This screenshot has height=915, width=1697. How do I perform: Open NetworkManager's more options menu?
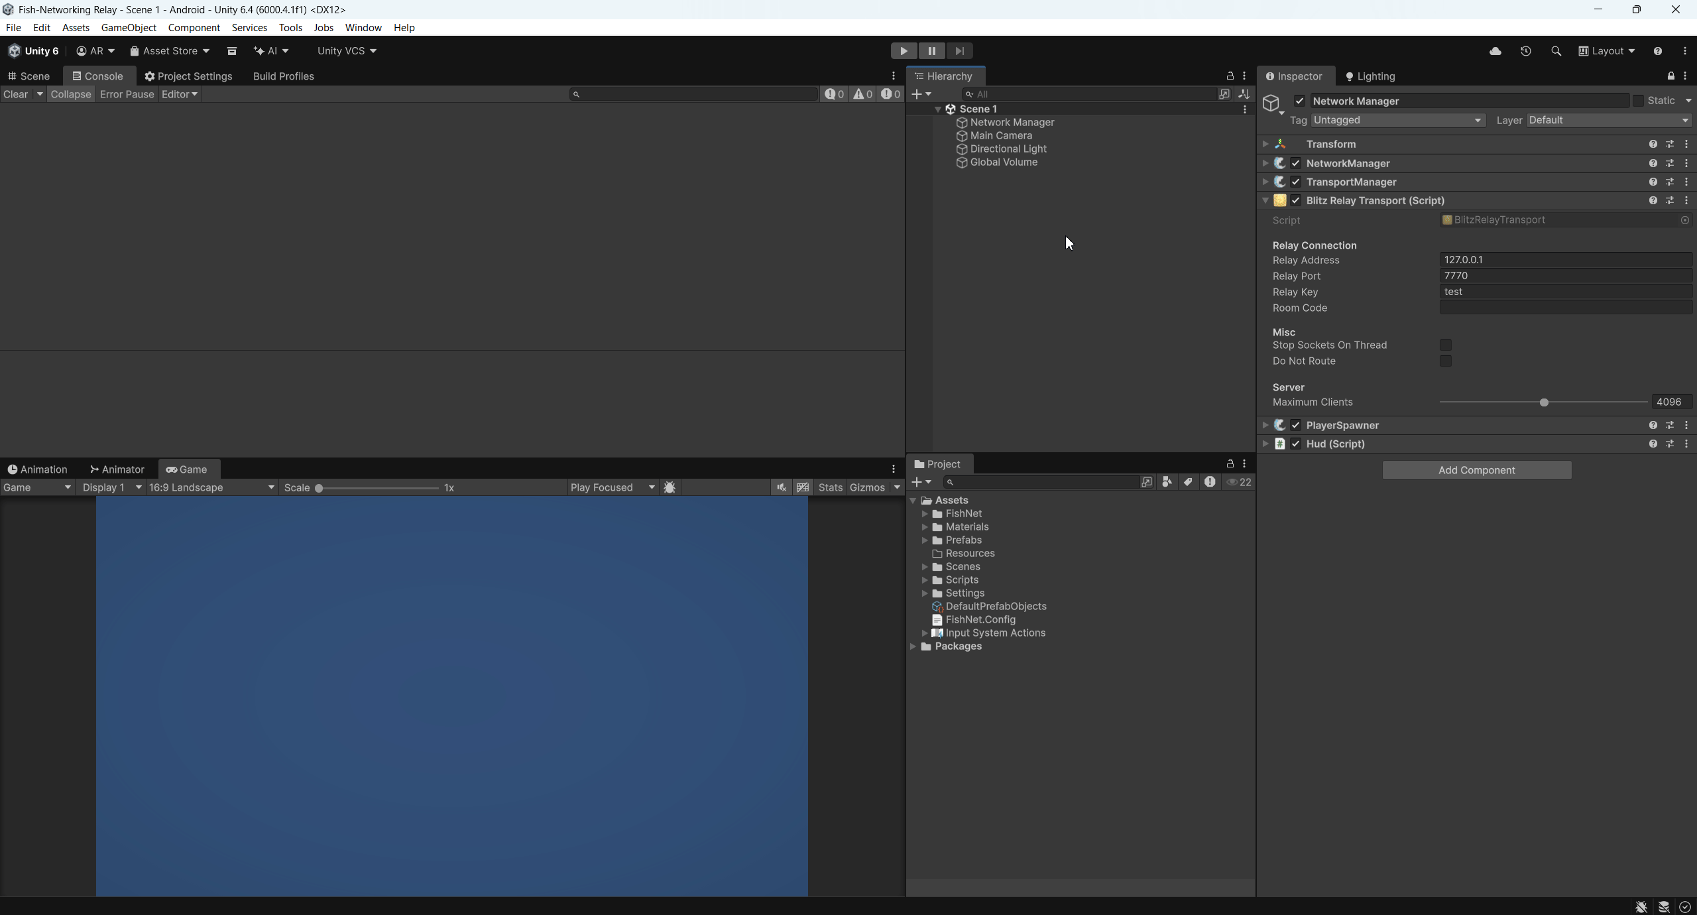tap(1686, 163)
